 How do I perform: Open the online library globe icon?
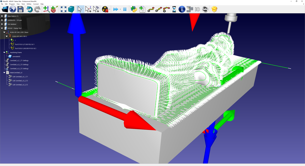(x=13, y=9)
